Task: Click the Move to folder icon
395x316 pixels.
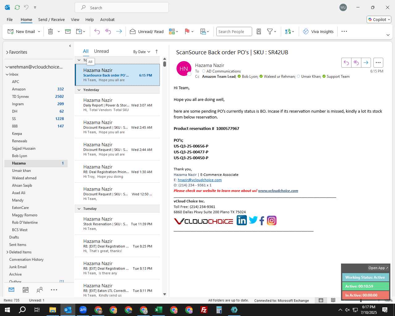Action: pyautogui.click(x=79, y=31)
